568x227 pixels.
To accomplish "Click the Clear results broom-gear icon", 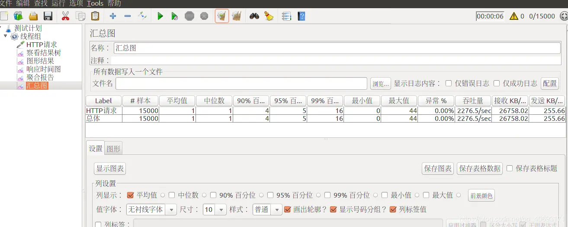I will (x=221, y=16).
